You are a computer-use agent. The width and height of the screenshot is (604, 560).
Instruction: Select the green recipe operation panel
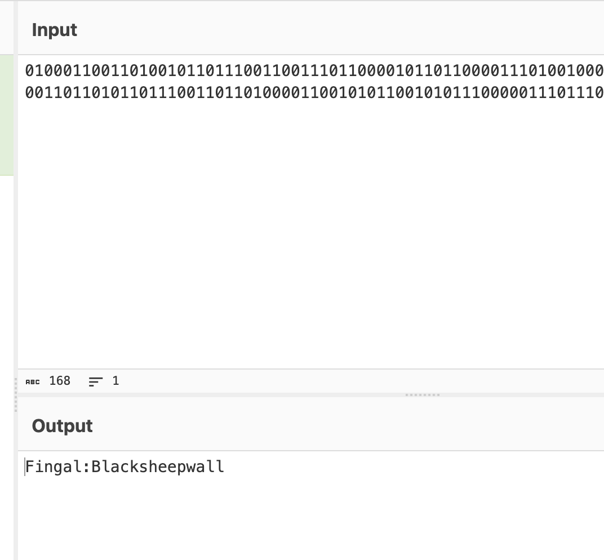7,115
